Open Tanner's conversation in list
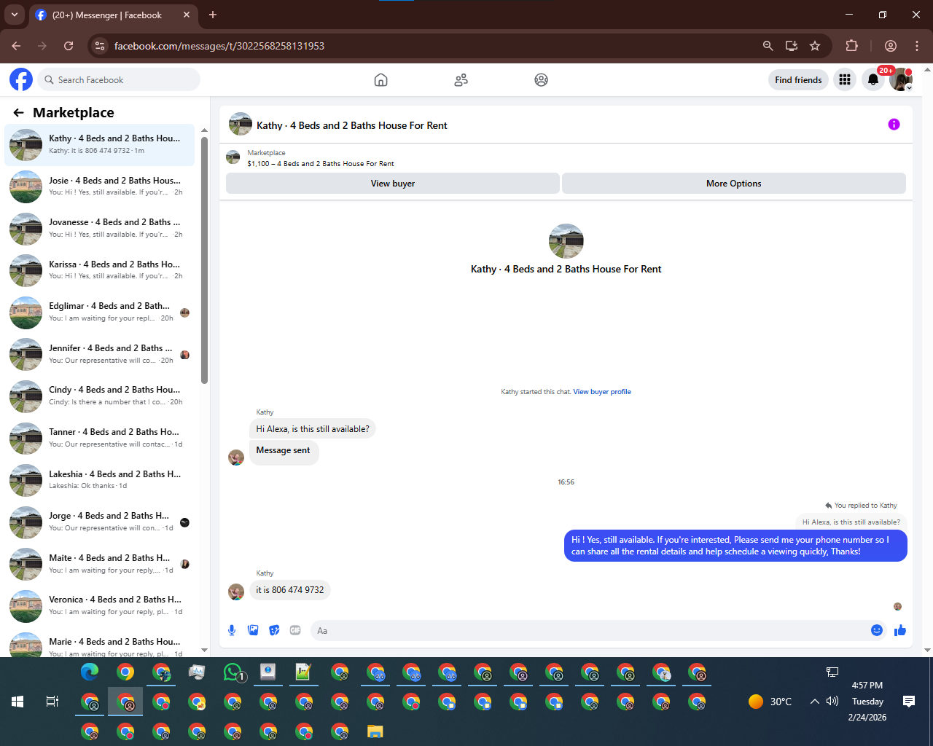Image resolution: width=933 pixels, height=746 pixels. click(100, 439)
